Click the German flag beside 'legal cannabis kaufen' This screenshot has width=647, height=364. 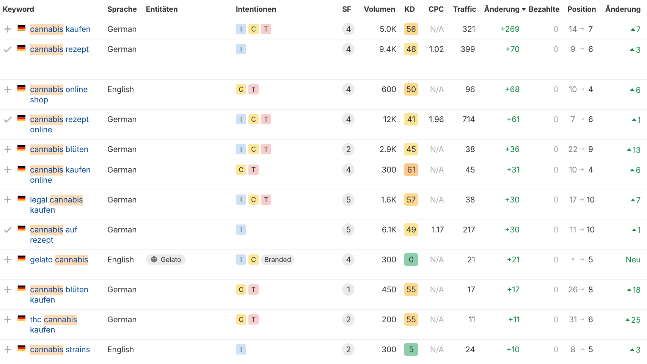[22, 199]
